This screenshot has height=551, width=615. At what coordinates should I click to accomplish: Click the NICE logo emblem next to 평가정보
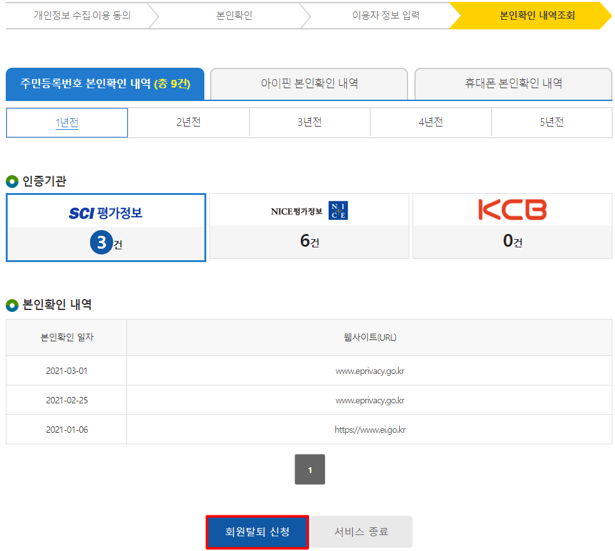[339, 211]
